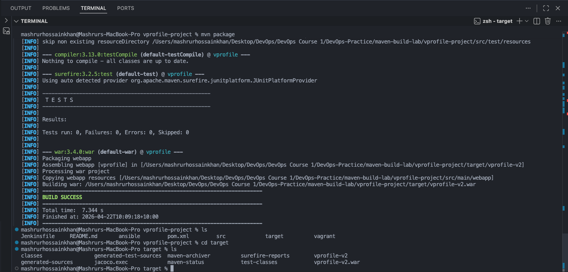
Task: Click 'Tests run: 0, Failures: 0' line
Action: (116, 132)
